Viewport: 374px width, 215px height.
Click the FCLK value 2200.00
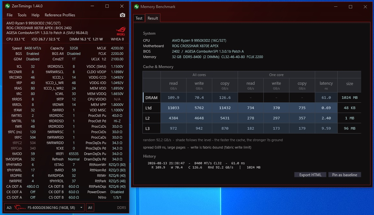117,54
